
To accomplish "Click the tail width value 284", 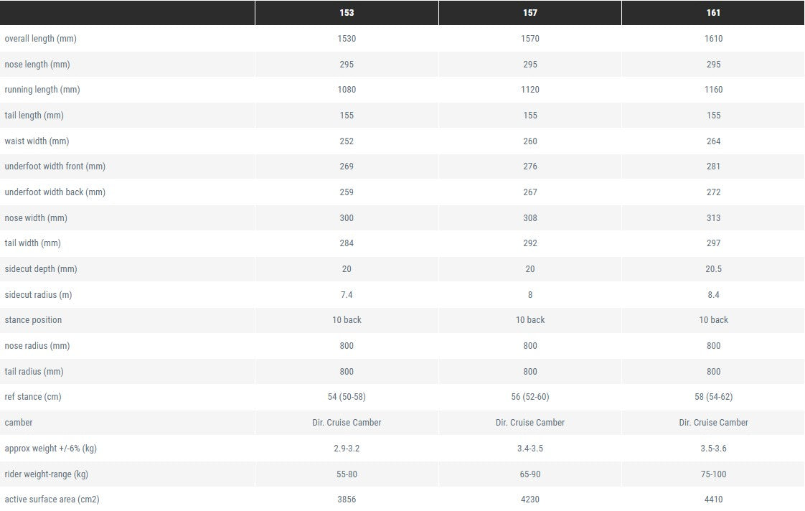I will [x=347, y=243].
